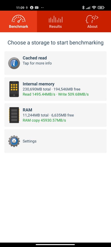Tap the Bluetooth status bar icon
Screen dimensions: 111x247
coord(83,8)
